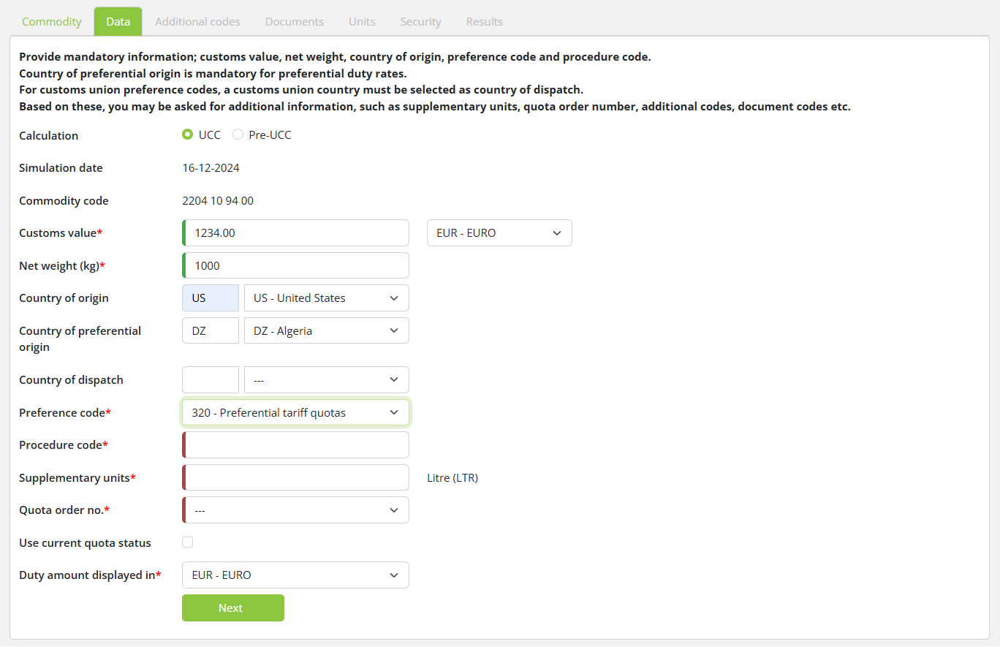
Task: Open the Additional codes tab
Action: click(x=197, y=22)
